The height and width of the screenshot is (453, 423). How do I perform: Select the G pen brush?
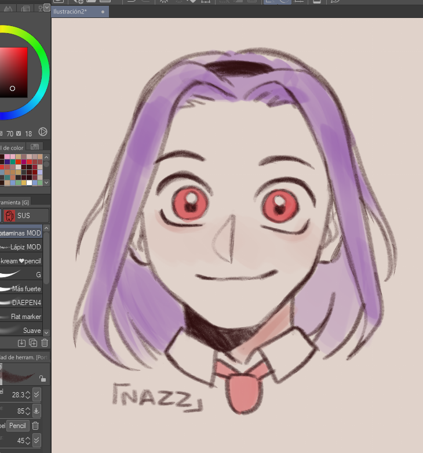pyautogui.click(x=21, y=275)
